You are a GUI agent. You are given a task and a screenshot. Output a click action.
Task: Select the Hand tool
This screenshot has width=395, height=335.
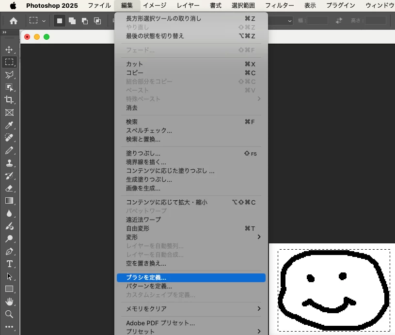9,302
